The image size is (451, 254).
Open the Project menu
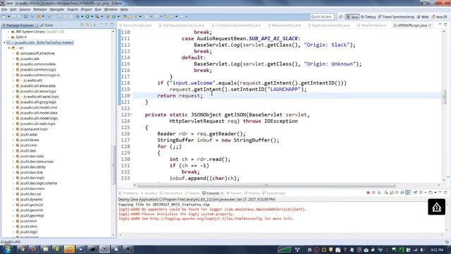point(86,9)
